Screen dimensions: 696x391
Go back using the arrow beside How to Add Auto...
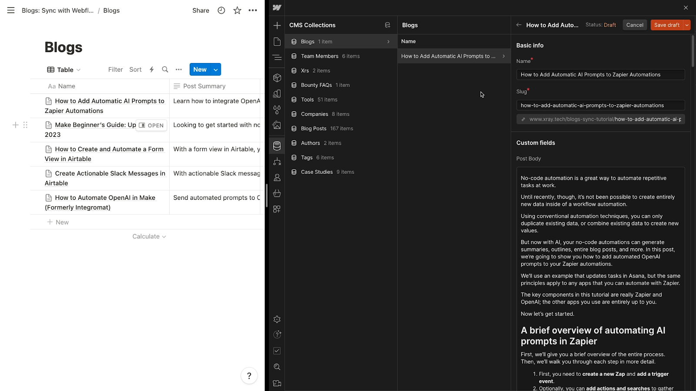519,25
